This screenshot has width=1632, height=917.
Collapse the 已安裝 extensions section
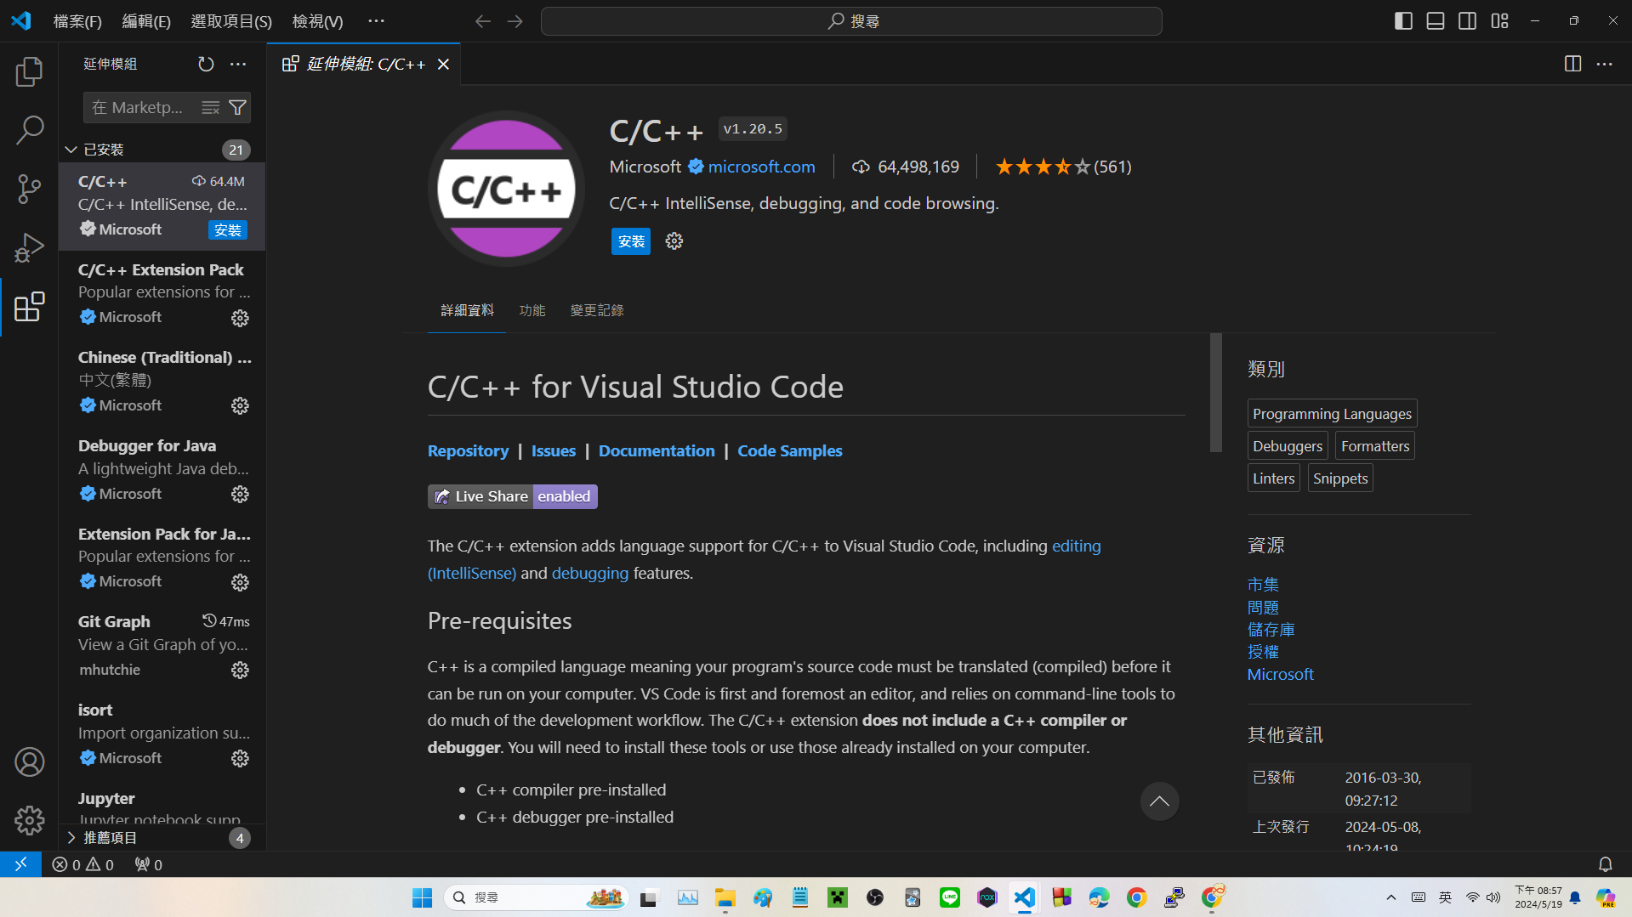(x=71, y=150)
